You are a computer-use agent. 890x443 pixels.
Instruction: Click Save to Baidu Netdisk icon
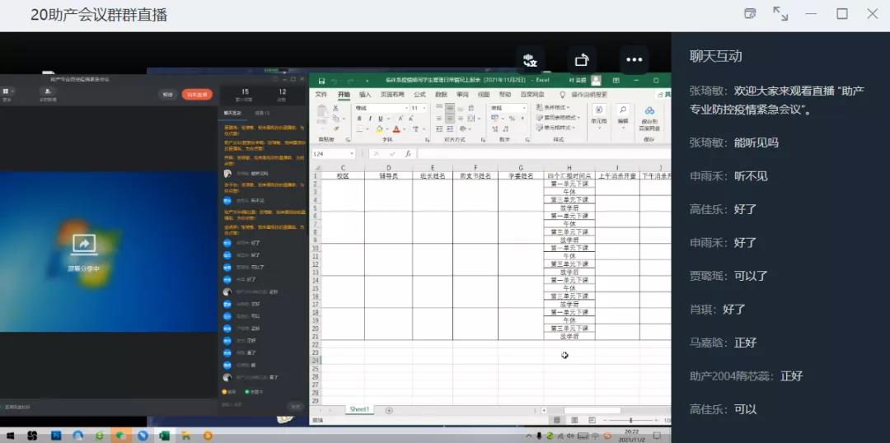pyautogui.click(x=649, y=112)
